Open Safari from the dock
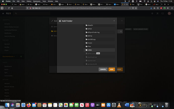174x109 pixels. pyautogui.click(x=23, y=105)
